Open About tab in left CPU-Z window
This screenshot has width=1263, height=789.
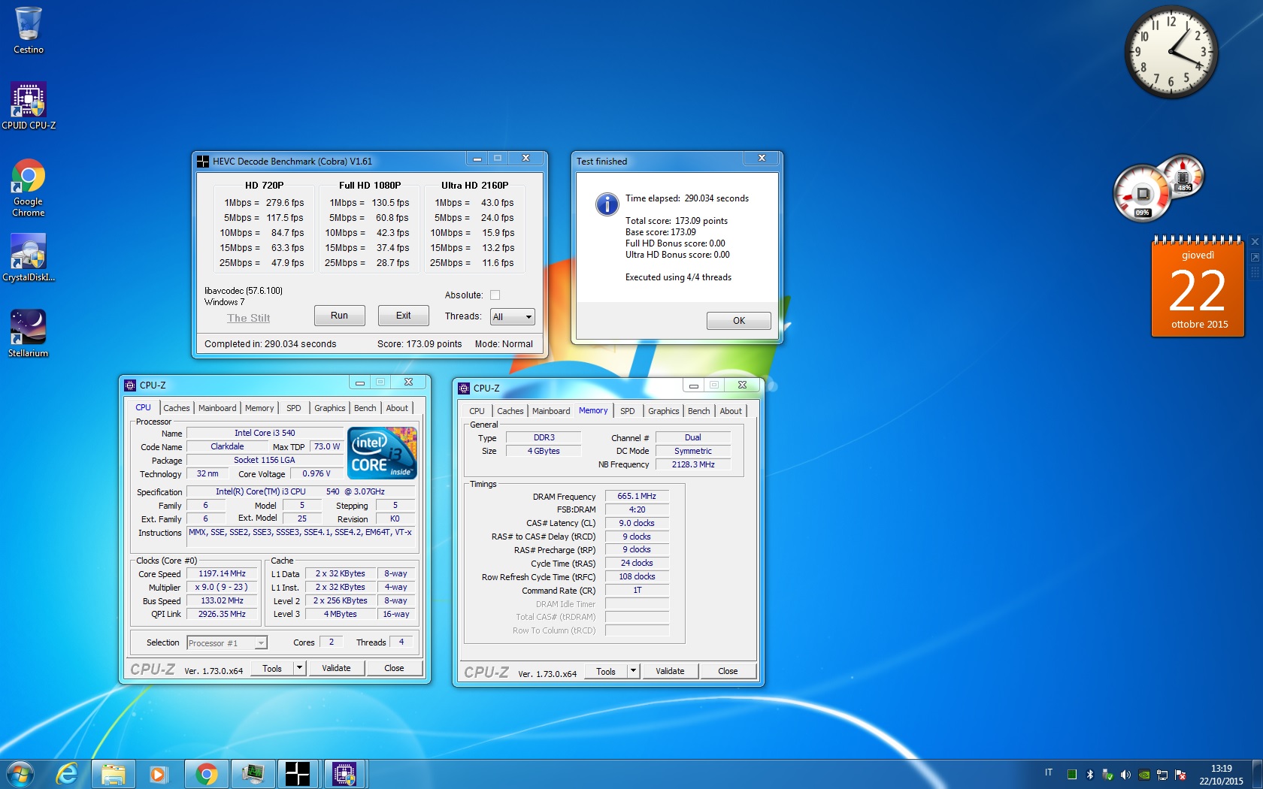coord(397,408)
